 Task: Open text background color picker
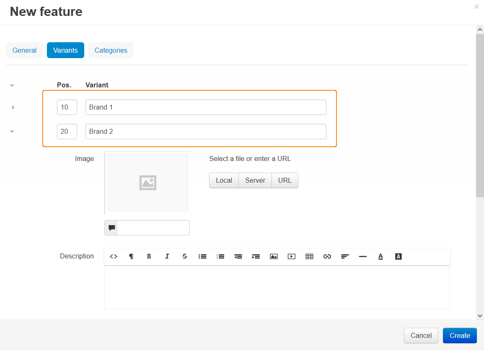point(399,256)
